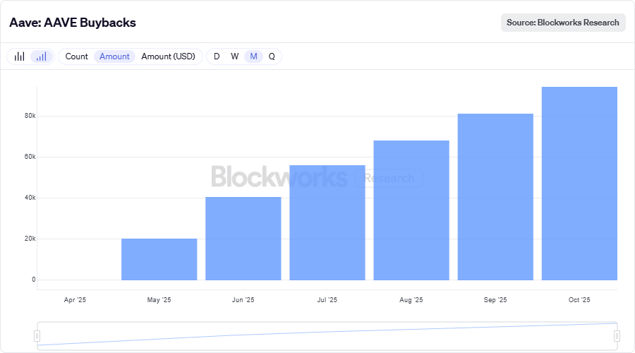Choose the weekly (W) interval
This screenshot has height=353, width=635.
pos(235,56)
